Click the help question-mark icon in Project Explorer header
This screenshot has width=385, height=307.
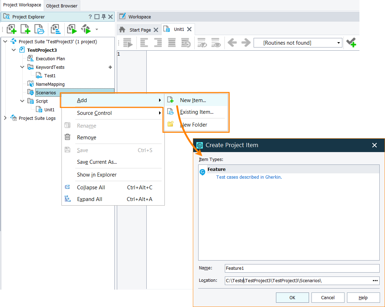click(x=90, y=16)
